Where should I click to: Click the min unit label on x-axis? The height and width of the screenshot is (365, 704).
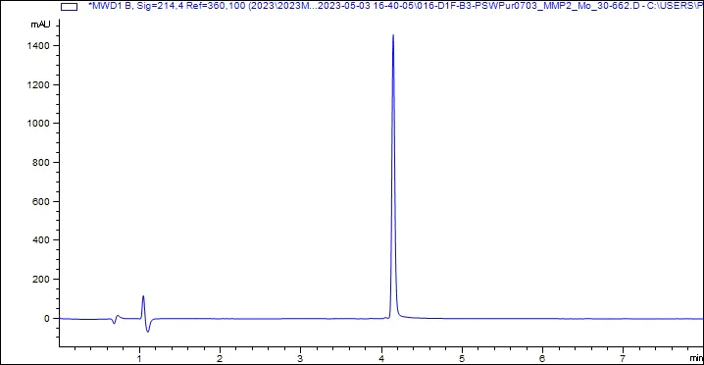click(697, 358)
